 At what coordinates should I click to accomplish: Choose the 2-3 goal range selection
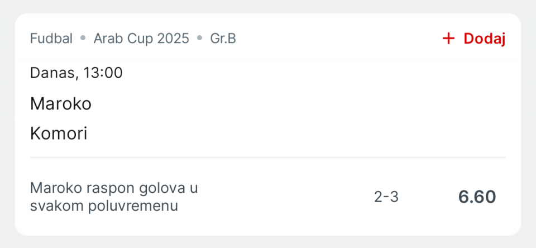tap(386, 197)
